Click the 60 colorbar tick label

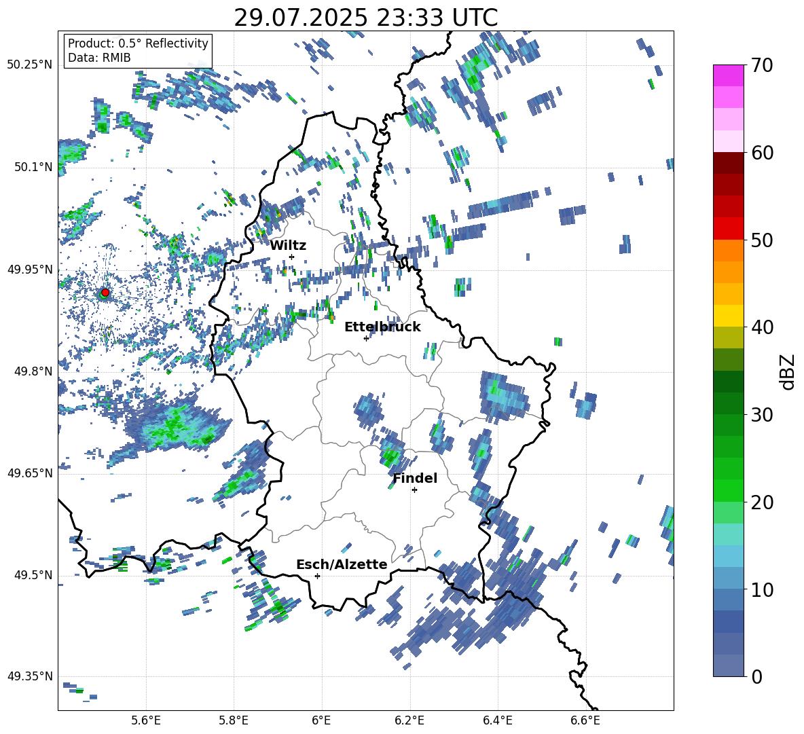762,153
